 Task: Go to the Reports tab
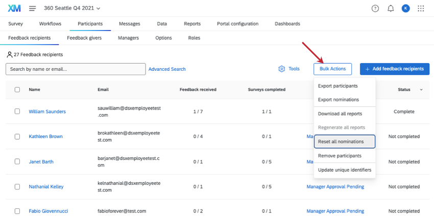[x=192, y=24]
